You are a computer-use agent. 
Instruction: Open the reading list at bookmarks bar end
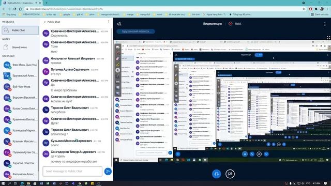(320, 14)
